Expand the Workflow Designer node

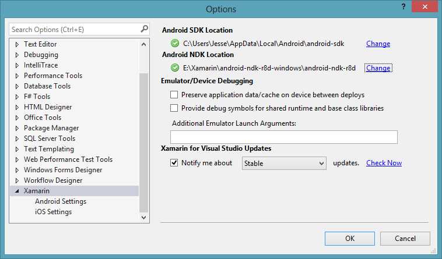[17, 180]
